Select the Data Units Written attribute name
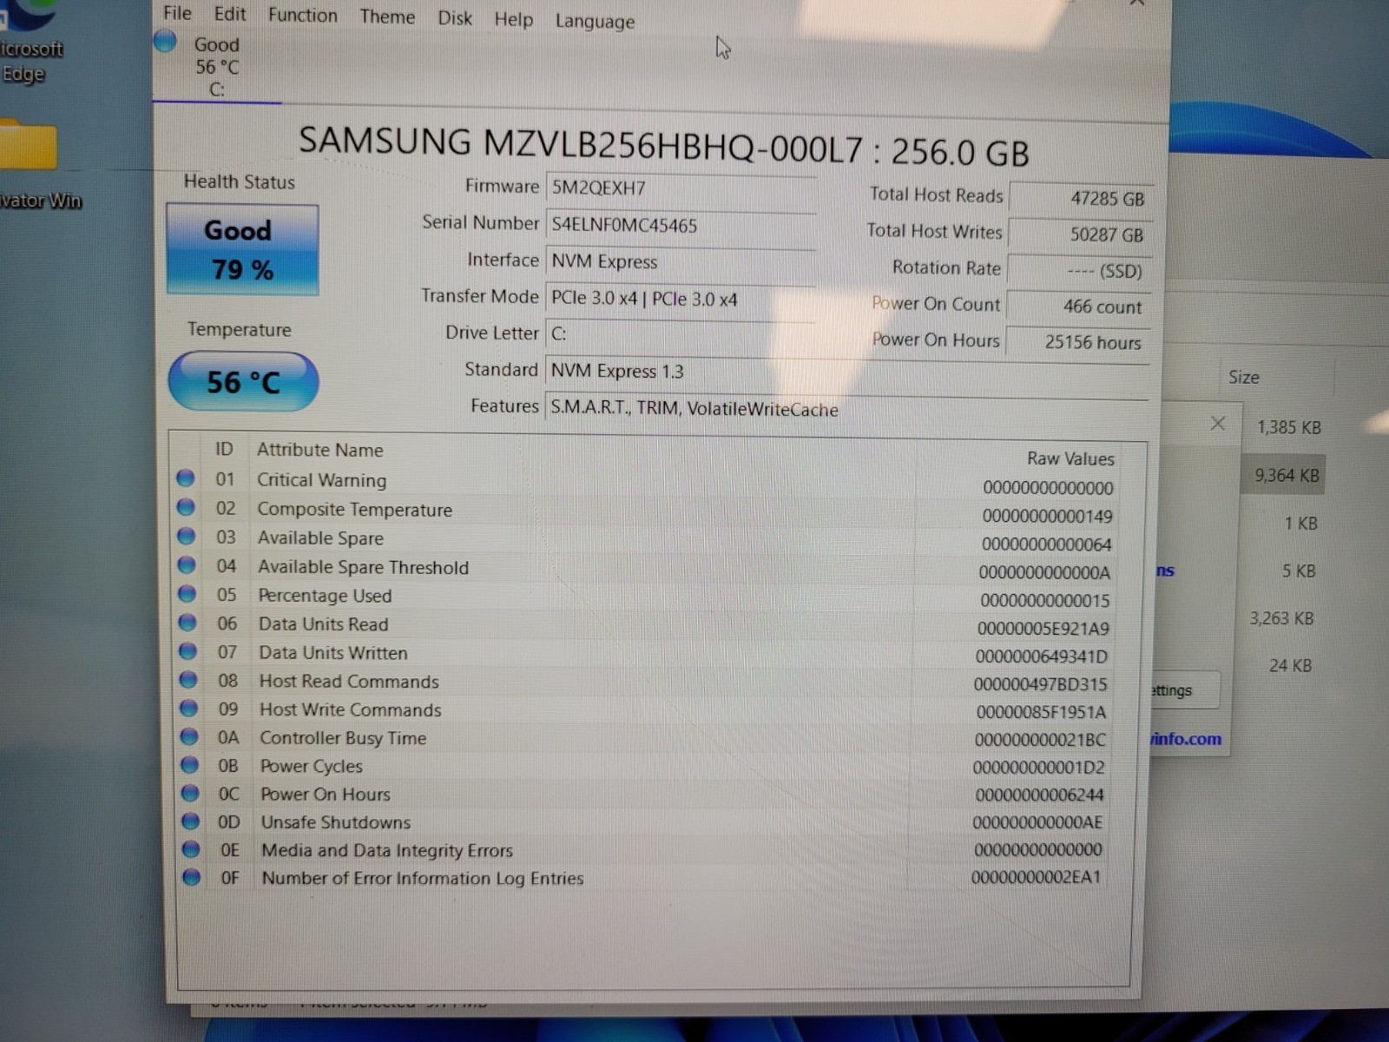This screenshot has width=1389, height=1042. (332, 653)
